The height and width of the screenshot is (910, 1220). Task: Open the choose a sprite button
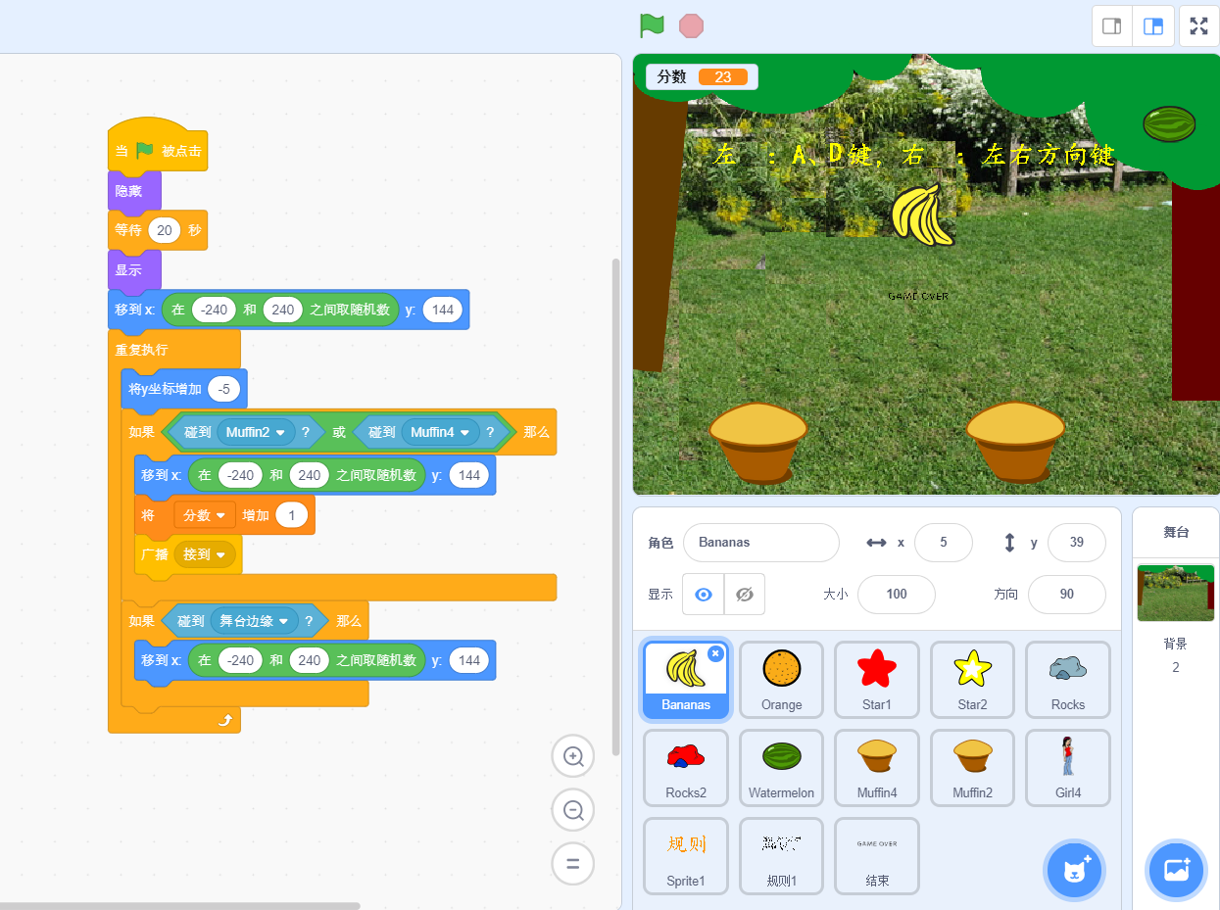[x=1076, y=869]
